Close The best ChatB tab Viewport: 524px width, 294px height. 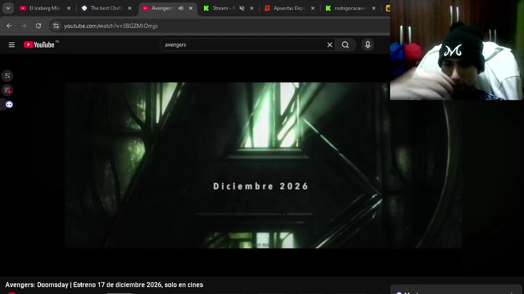coord(130,8)
